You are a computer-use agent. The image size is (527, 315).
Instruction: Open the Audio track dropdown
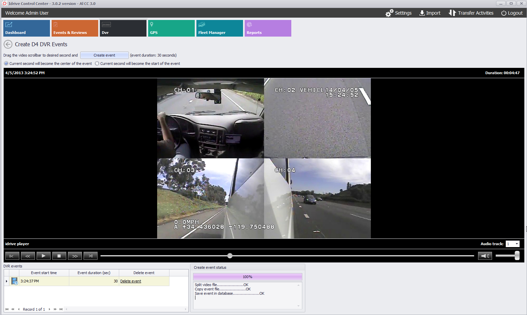[x=517, y=244]
